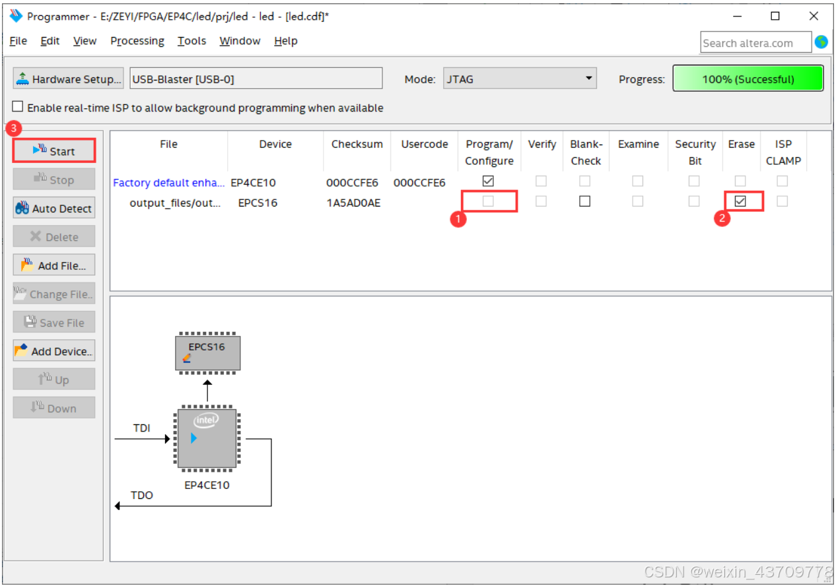
Task: Toggle Blank-Check for the EPCS16 row
Action: click(x=584, y=201)
